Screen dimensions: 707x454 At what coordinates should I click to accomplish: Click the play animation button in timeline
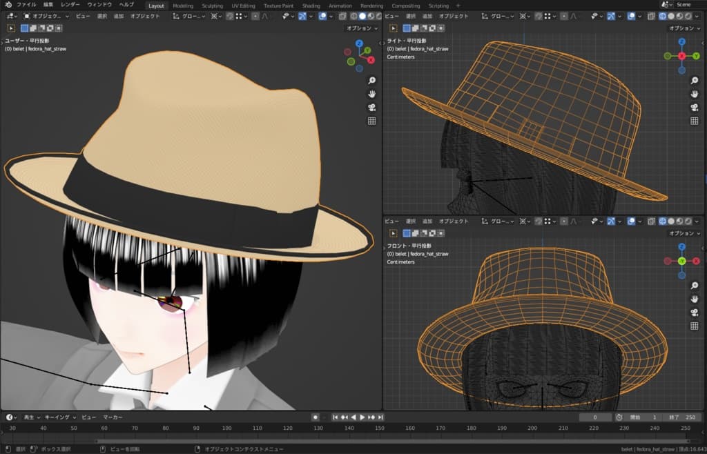coord(362,417)
